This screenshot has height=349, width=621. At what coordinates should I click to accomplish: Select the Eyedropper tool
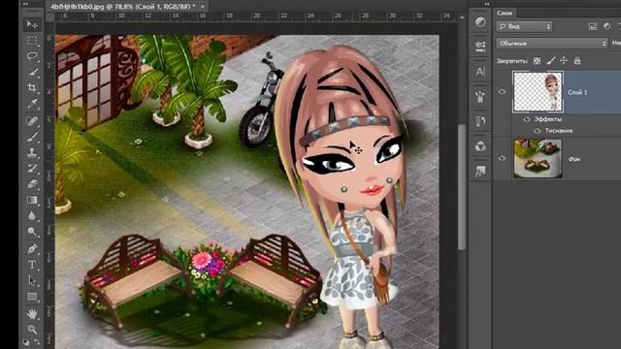(x=32, y=104)
